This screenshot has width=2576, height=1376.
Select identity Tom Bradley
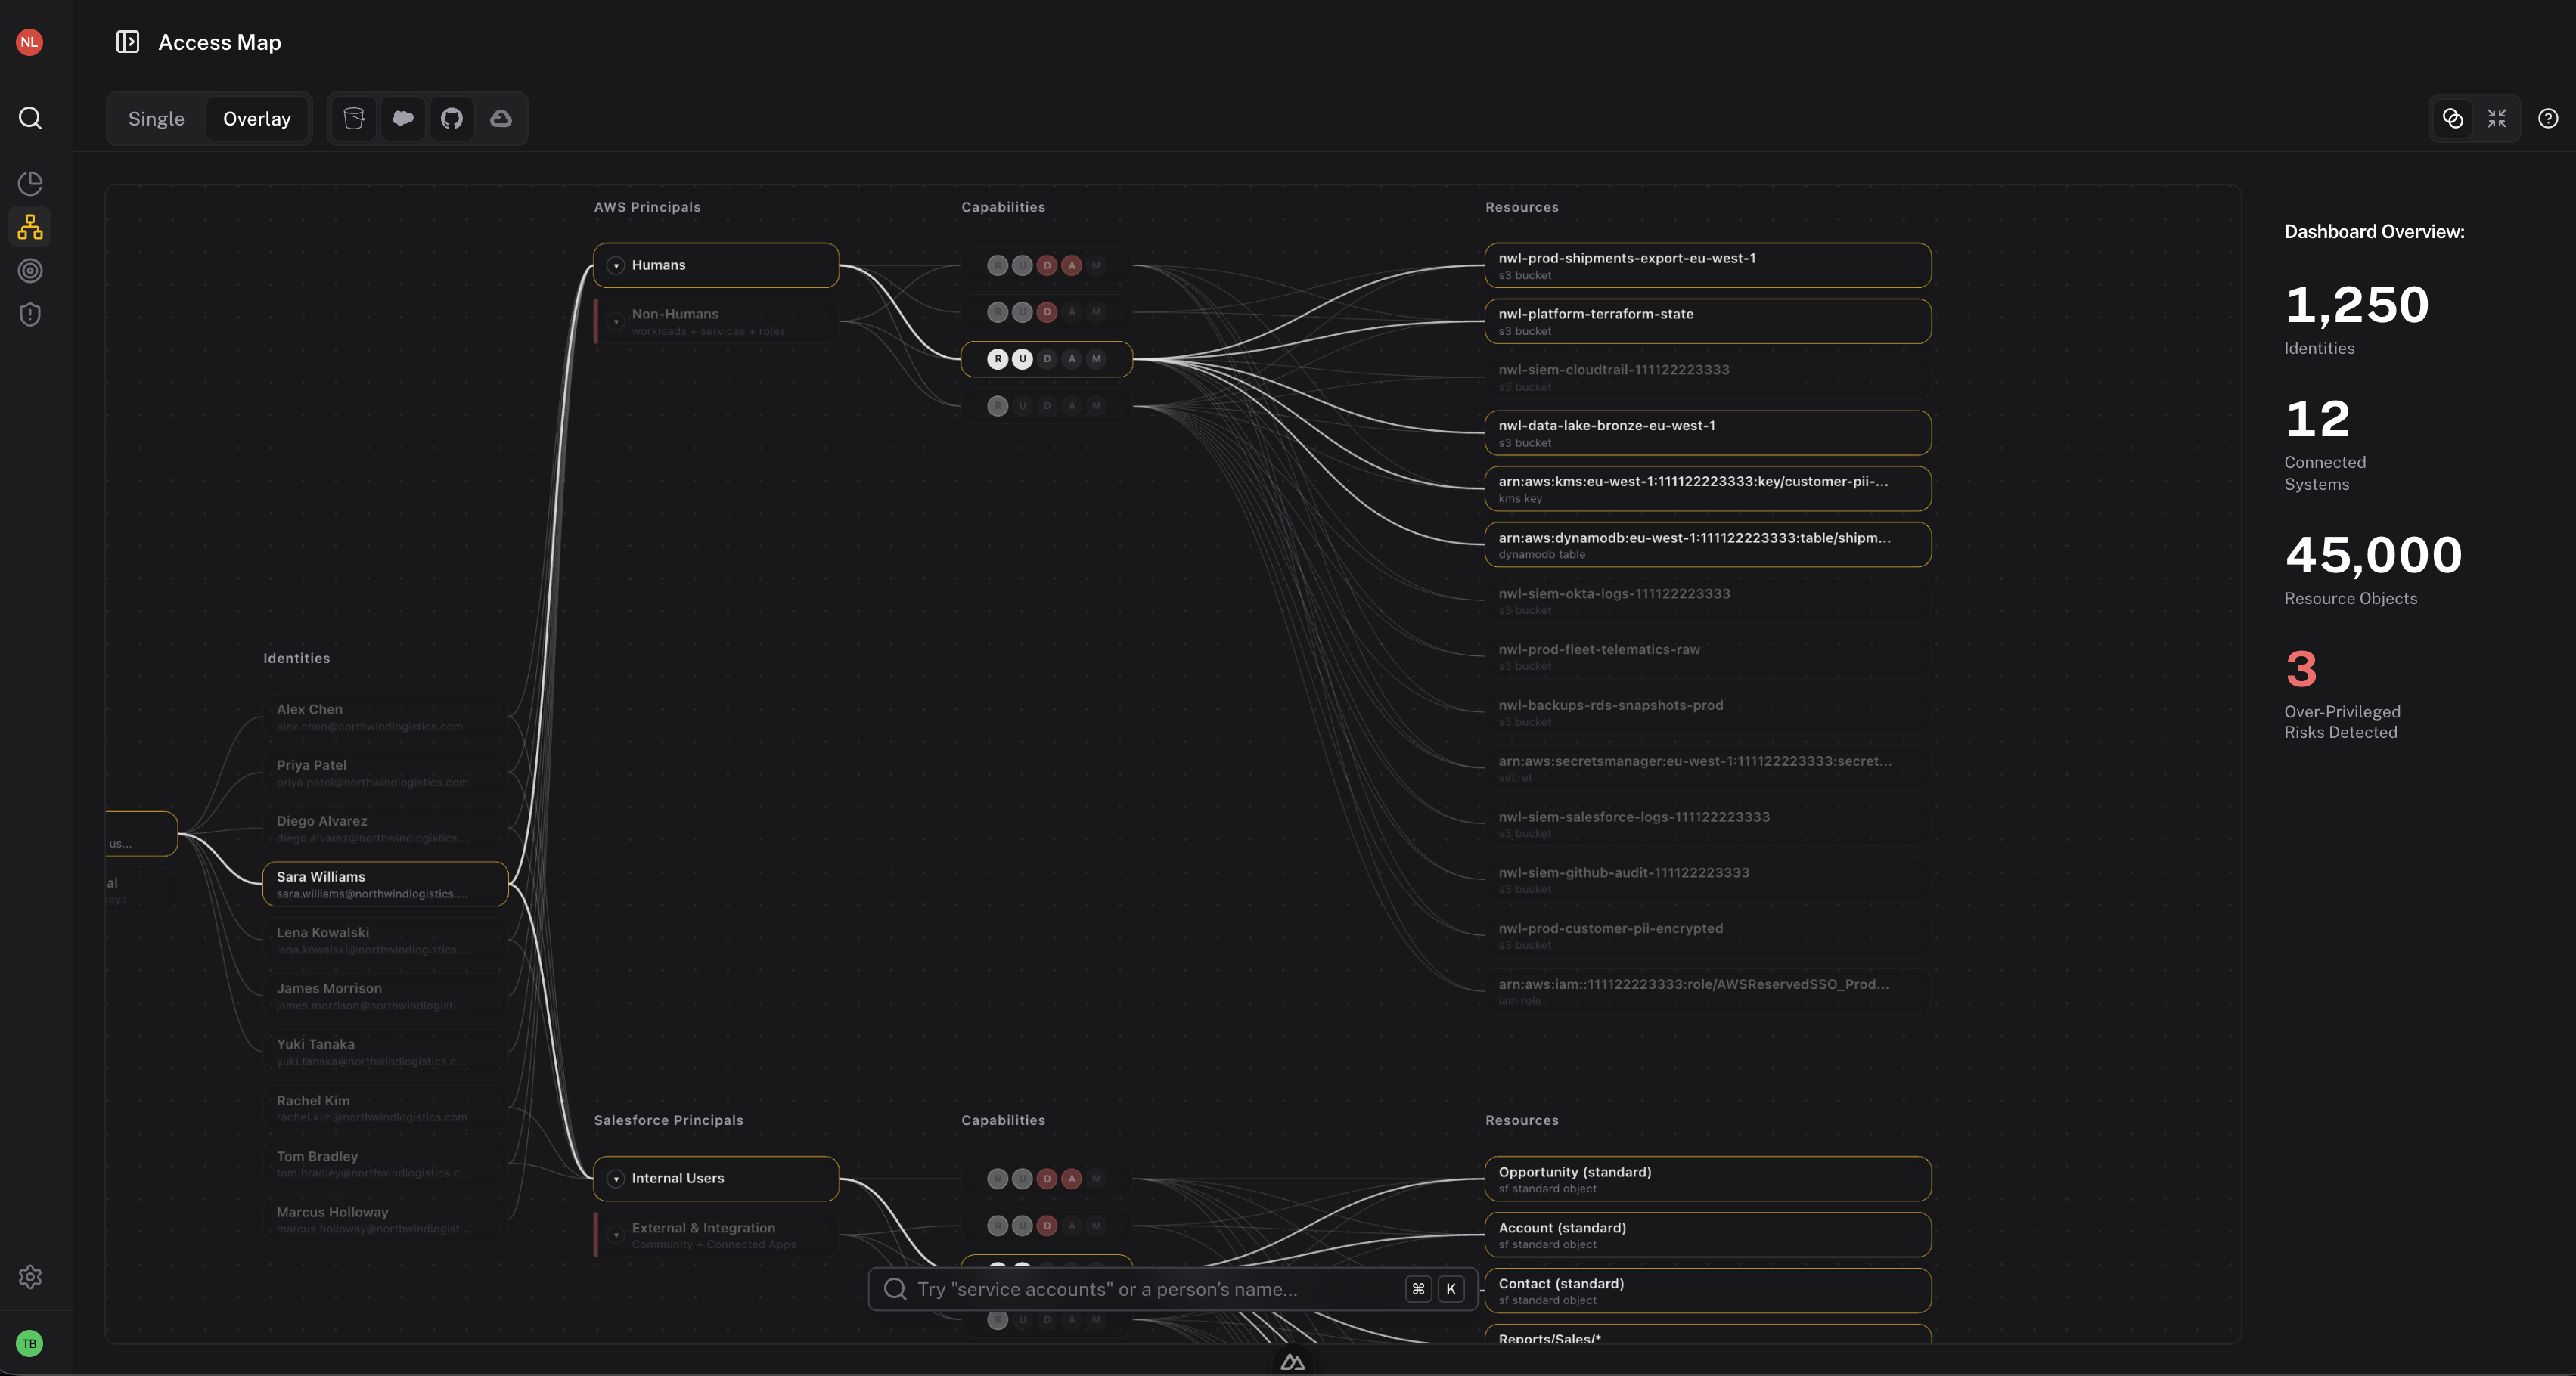[x=385, y=1164]
